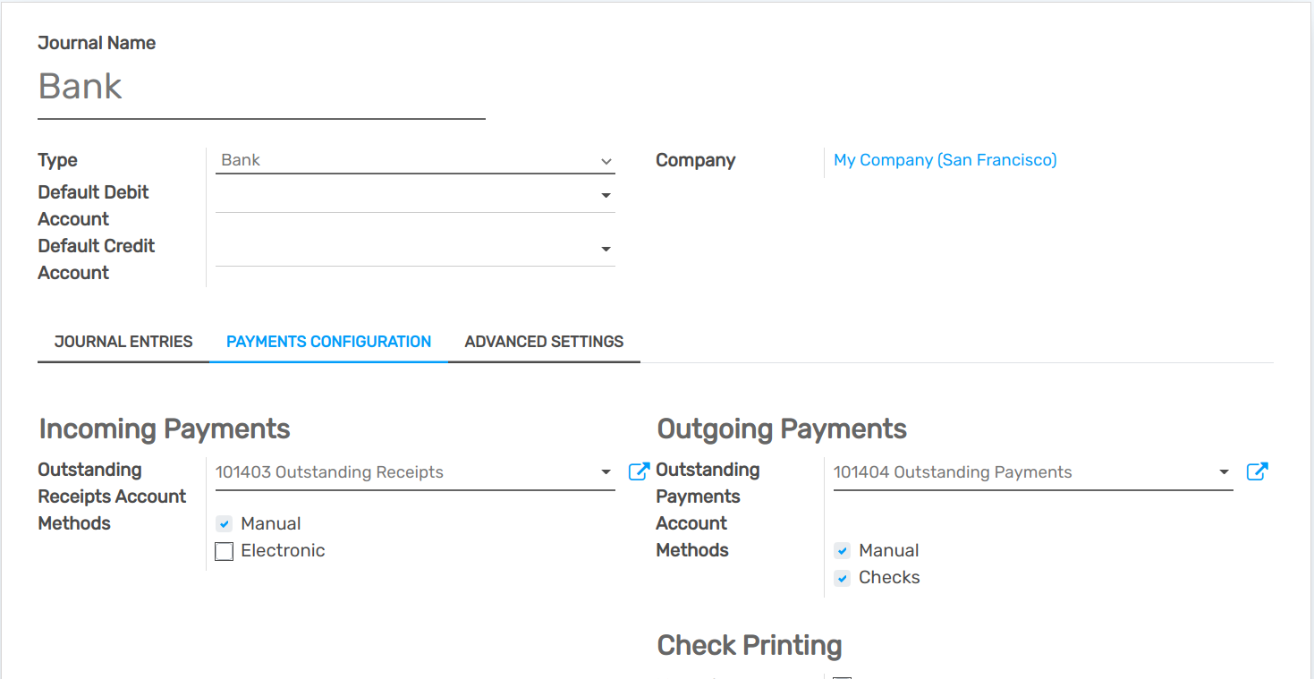The height and width of the screenshot is (679, 1314).
Task: Click the Default Debit Account input field
Action: coord(403,195)
